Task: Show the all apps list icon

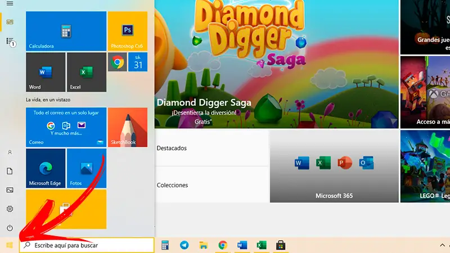Action: point(10,42)
